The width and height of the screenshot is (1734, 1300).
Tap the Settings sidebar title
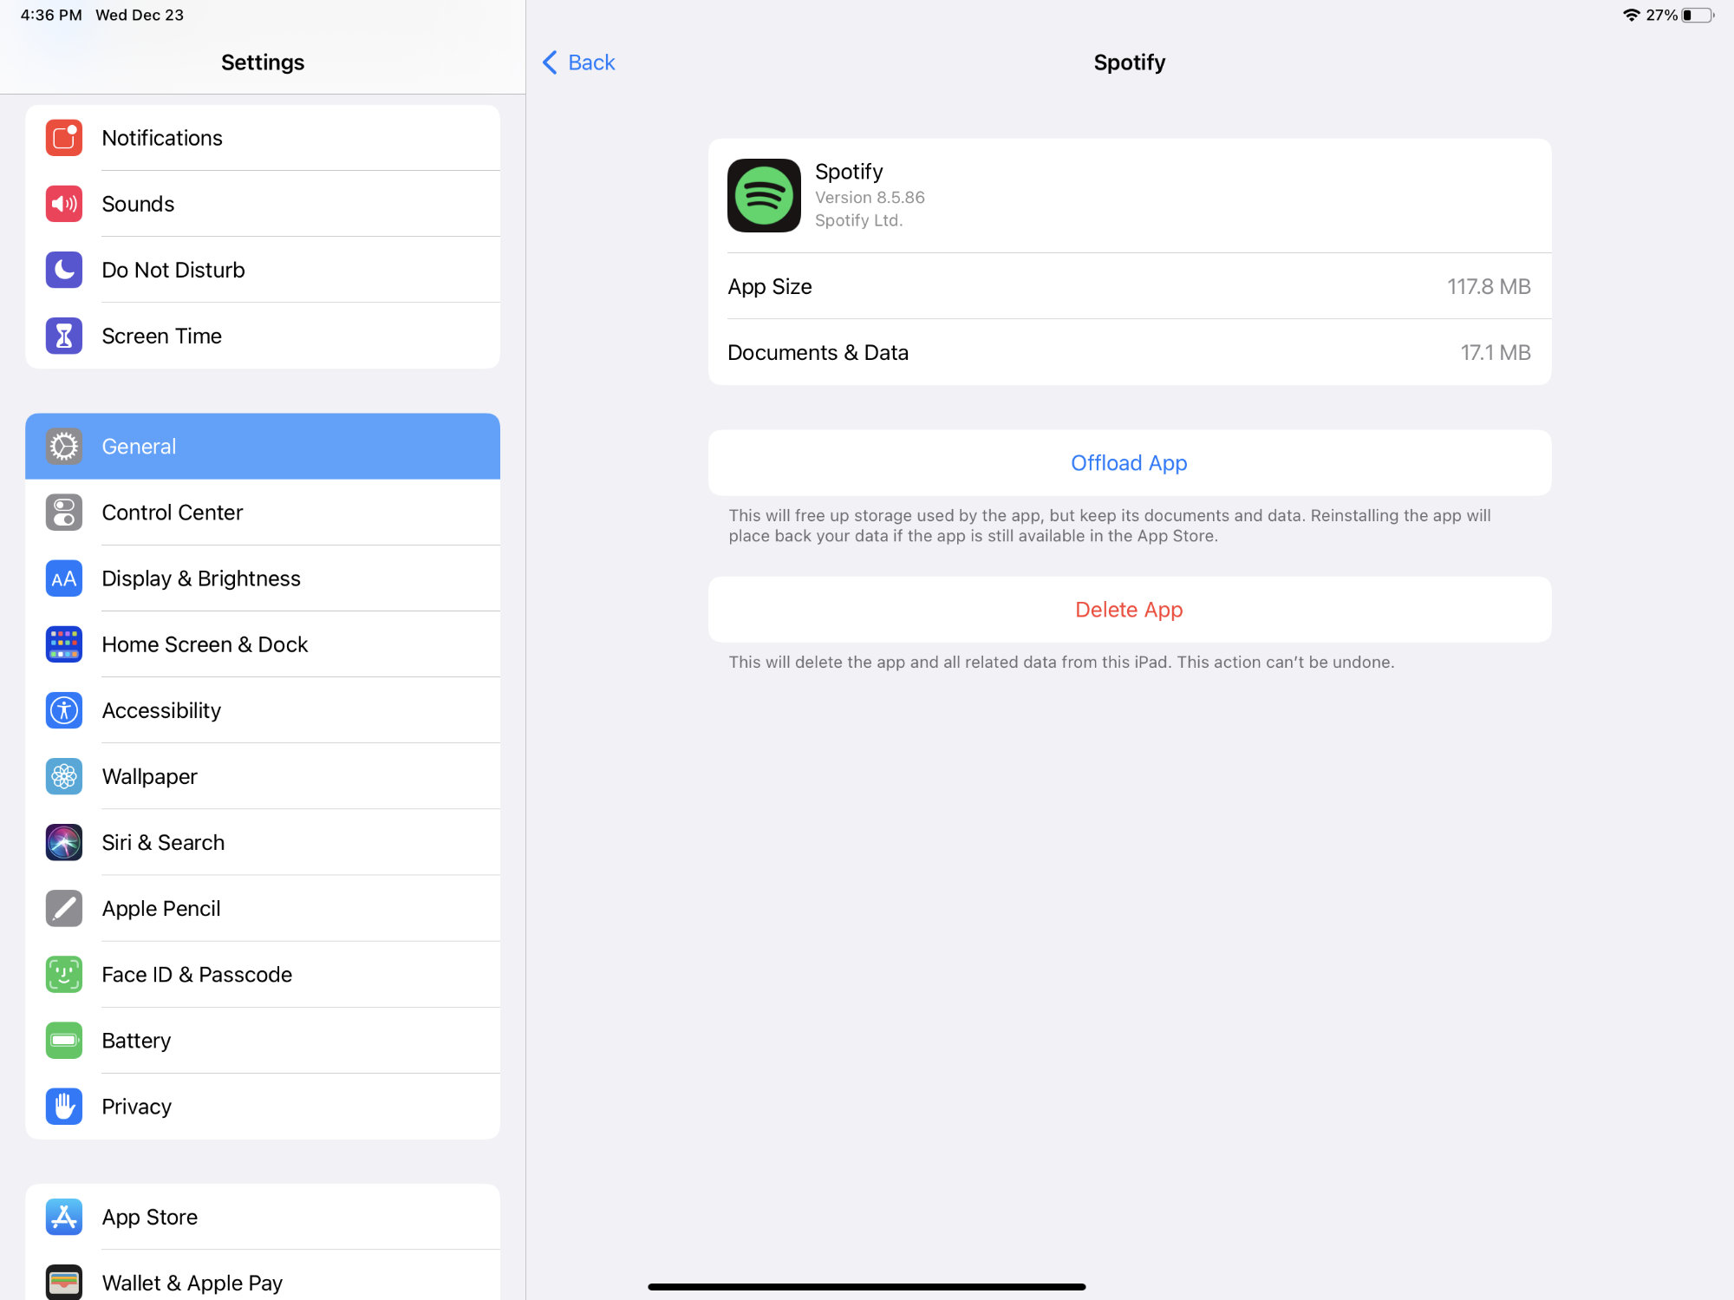pos(263,62)
